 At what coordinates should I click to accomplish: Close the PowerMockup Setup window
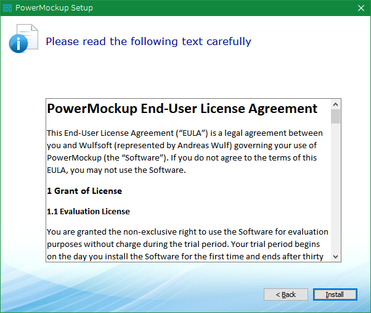pos(361,8)
